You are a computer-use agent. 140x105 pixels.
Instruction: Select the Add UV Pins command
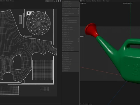71,2
